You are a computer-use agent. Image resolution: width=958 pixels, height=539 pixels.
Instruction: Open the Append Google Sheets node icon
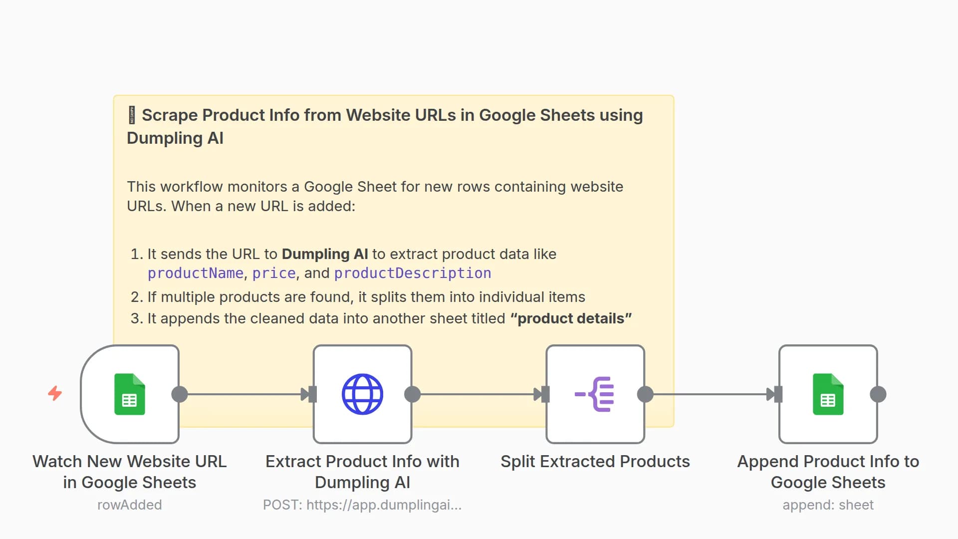pyautogui.click(x=828, y=394)
